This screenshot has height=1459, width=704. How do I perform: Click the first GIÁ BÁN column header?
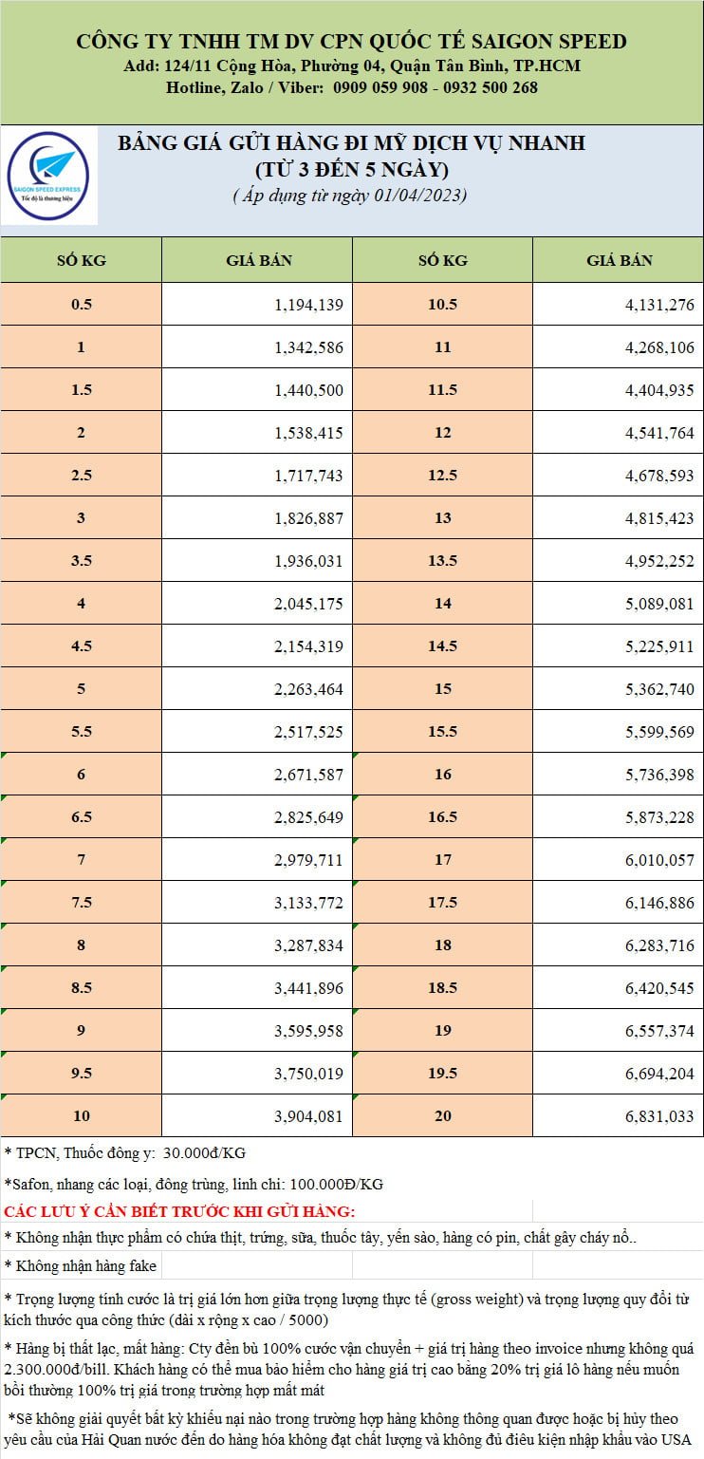(258, 261)
